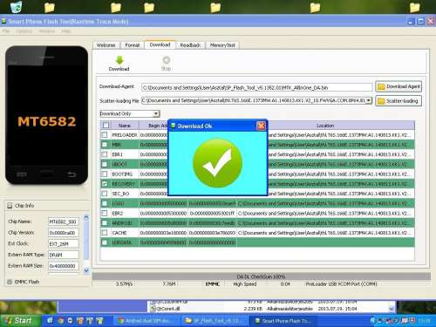The image size is (436, 327).
Task: Click the Chip Info scrollbar down arrow
Action: (86, 270)
